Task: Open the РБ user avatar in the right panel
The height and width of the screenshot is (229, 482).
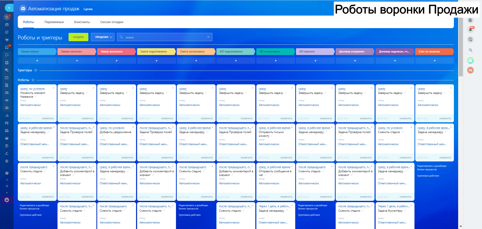Action: [x=470, y=70]
